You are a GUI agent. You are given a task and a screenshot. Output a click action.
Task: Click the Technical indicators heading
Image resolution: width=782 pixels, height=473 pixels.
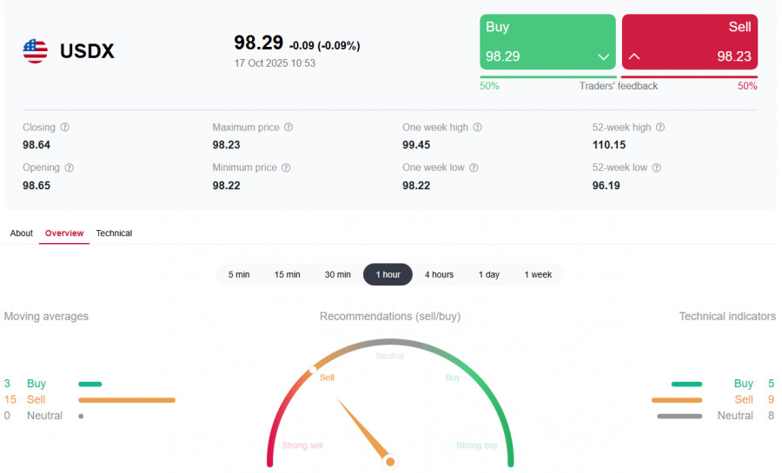click(x=727, y=316)
